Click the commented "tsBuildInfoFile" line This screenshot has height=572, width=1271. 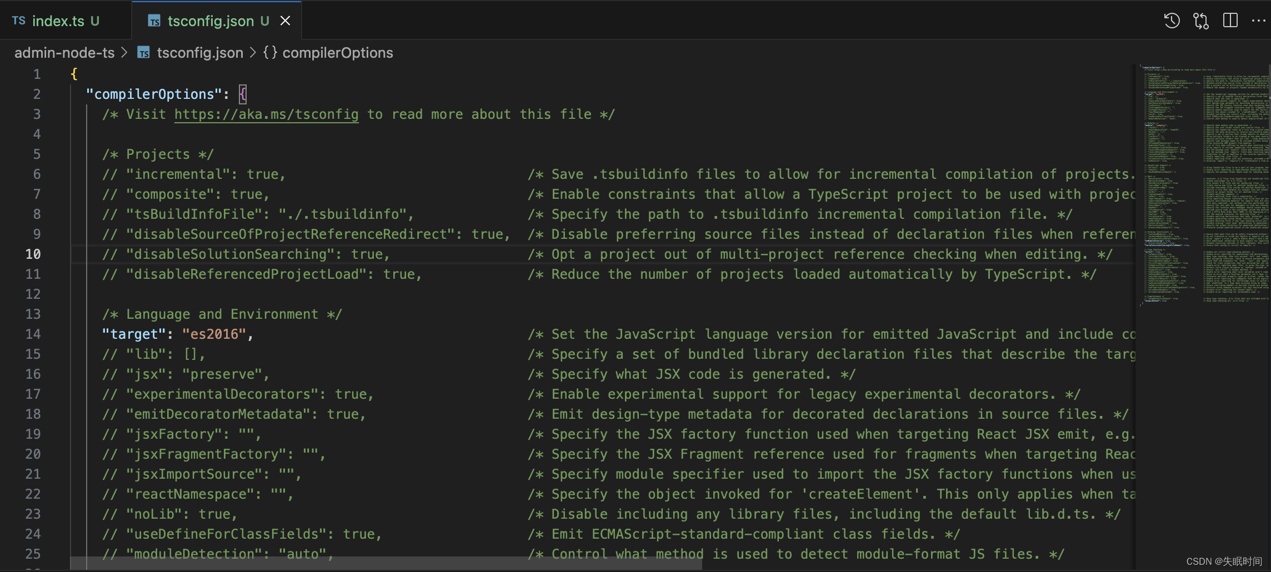tap(258, 214)
